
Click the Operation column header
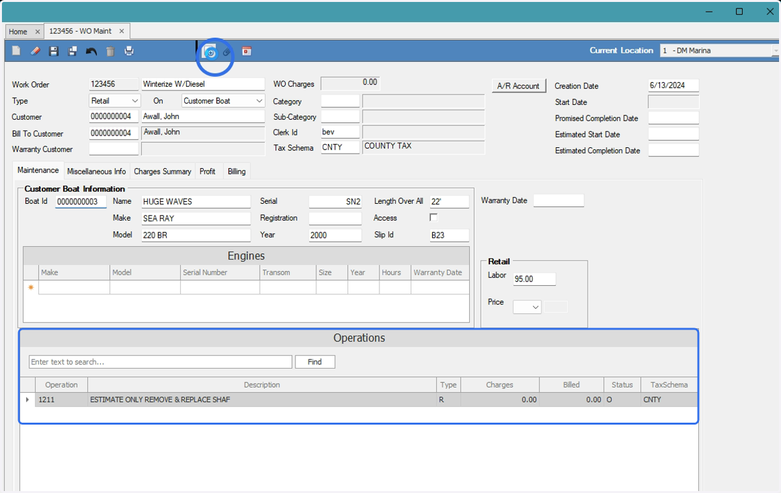pyautogui.click(x=62, y=385)
